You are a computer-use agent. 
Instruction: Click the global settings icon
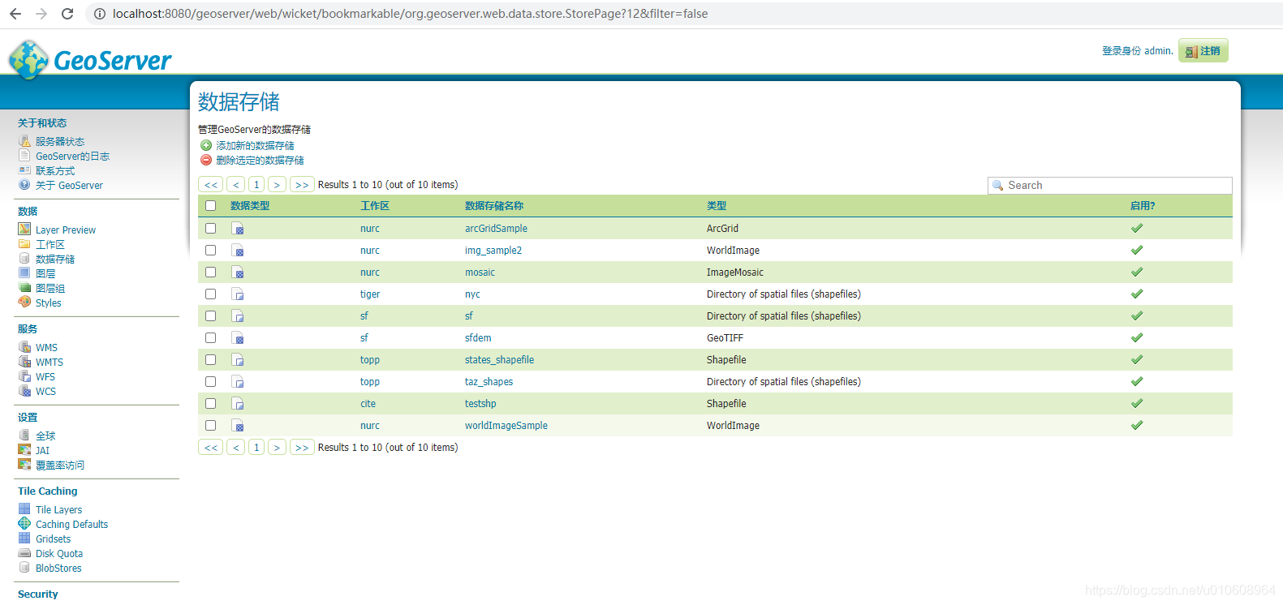point(24,436)
